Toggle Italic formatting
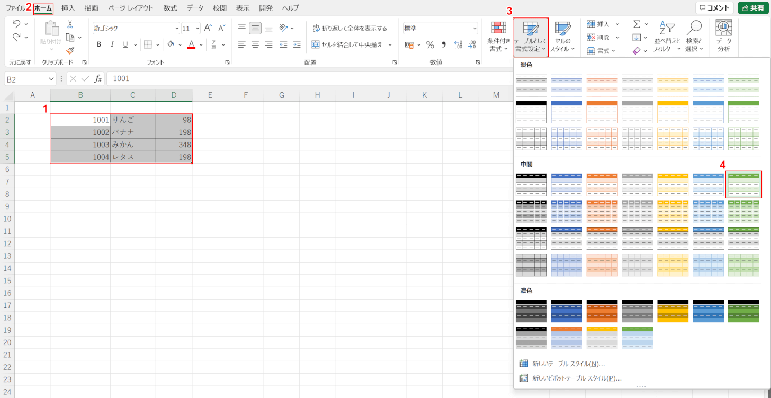The width and height of the screenshot is (771, 398). 112,44
